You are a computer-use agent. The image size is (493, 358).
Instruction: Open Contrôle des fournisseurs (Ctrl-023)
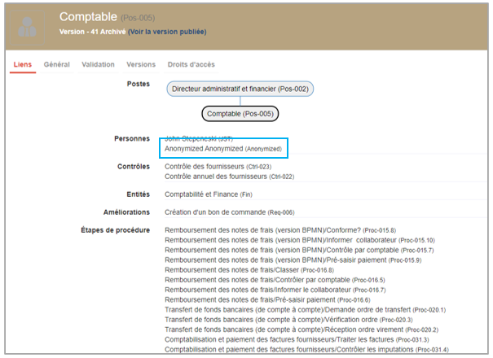coord(218,166)
